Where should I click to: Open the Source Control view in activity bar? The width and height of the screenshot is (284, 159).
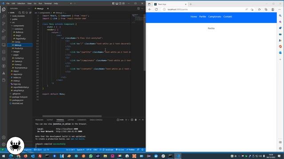point(4,23)
